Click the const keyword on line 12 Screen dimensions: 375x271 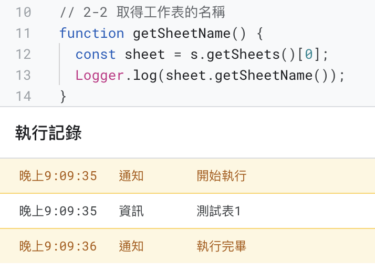click(x=96, y=54)
